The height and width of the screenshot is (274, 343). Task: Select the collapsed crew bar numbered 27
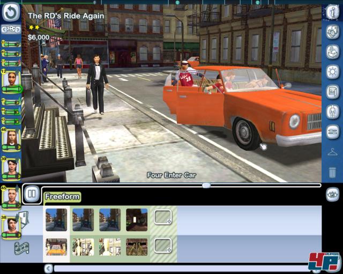[x=11, y=63]
